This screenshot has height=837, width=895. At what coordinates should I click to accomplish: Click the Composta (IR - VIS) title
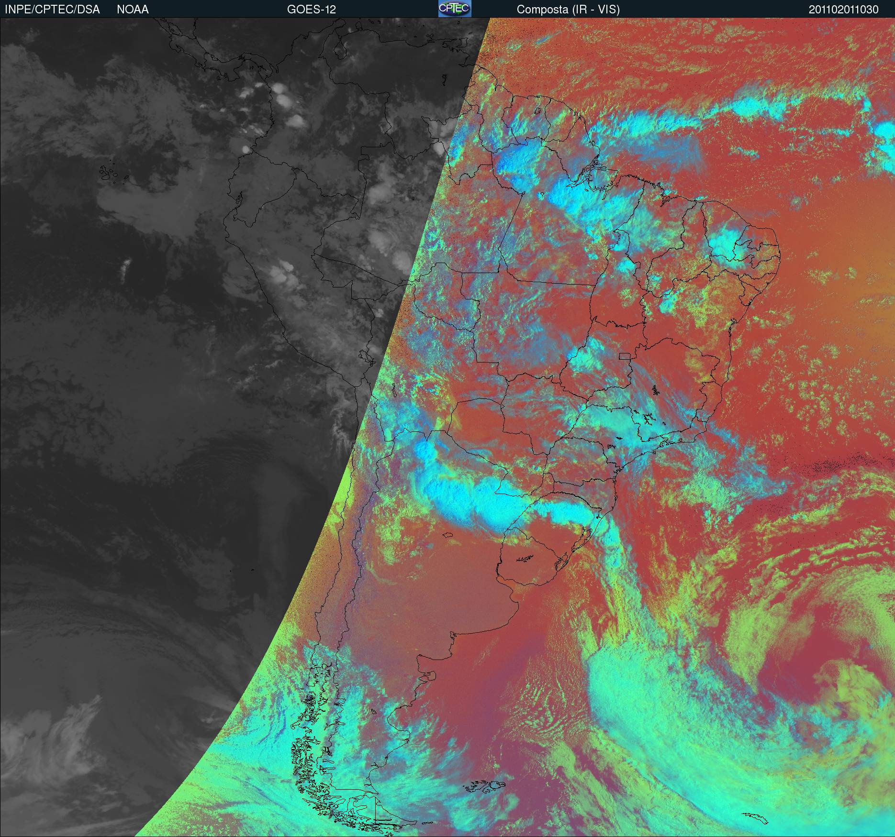[568, 10]
